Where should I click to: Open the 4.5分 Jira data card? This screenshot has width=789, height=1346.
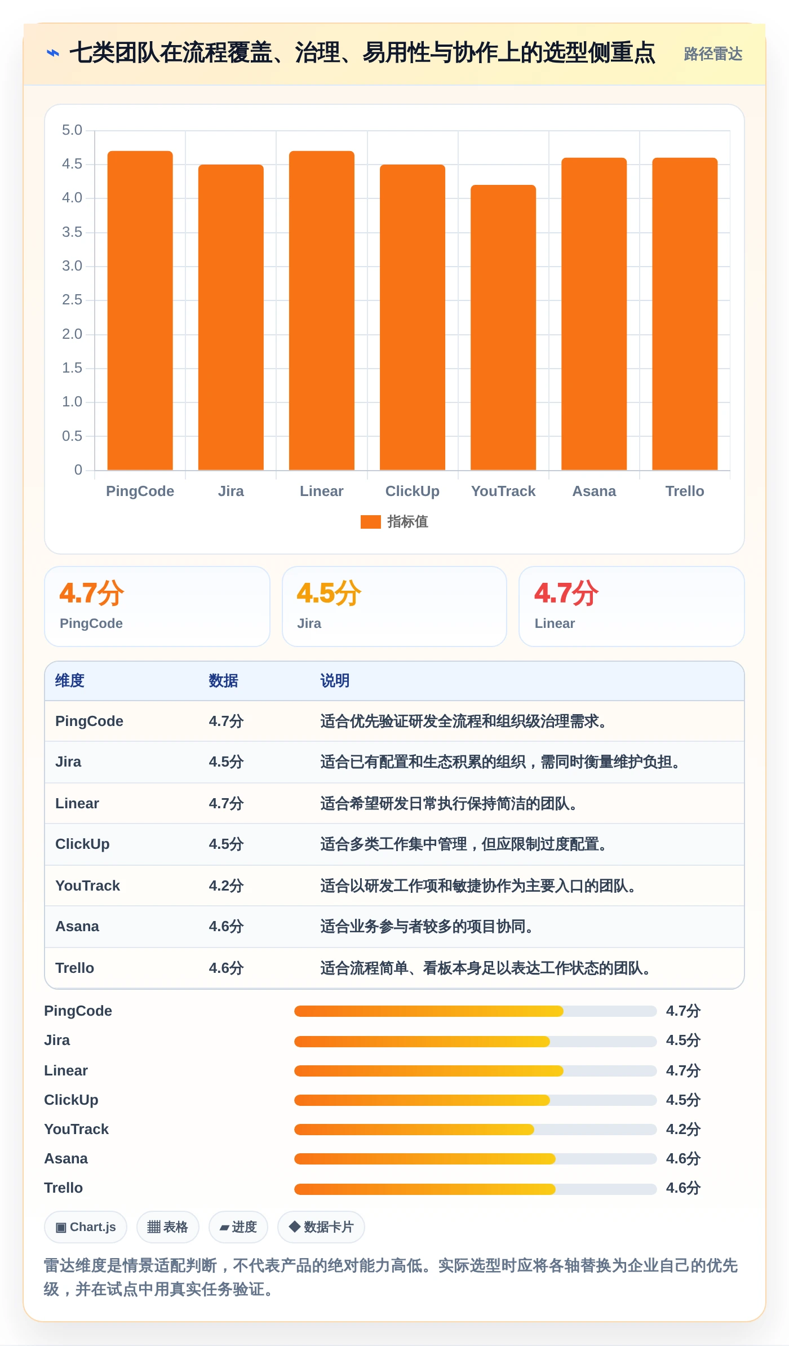(x=394, y=606)
